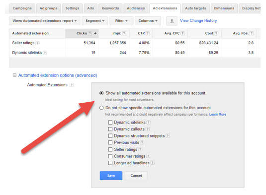
Task: Click help icon beside Dynamic sitelinks row
Action: pyautogui.click(x=45, y=53)
